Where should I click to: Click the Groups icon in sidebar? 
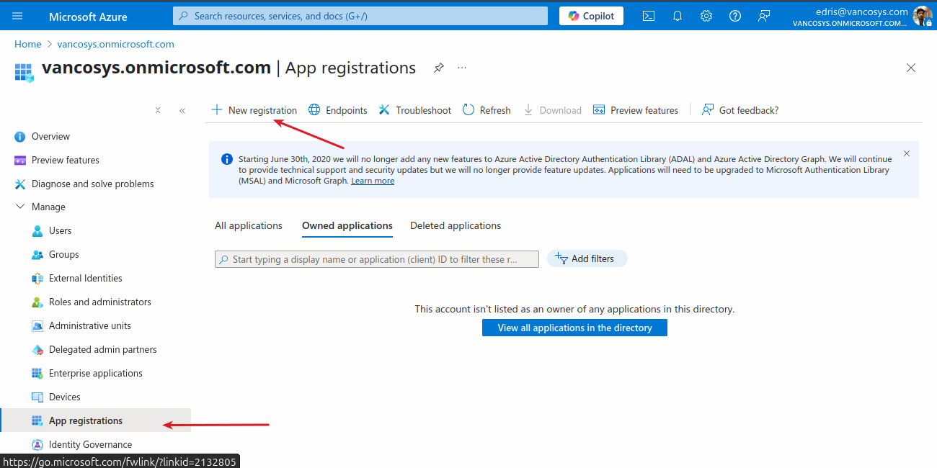(x=37, y=255)
